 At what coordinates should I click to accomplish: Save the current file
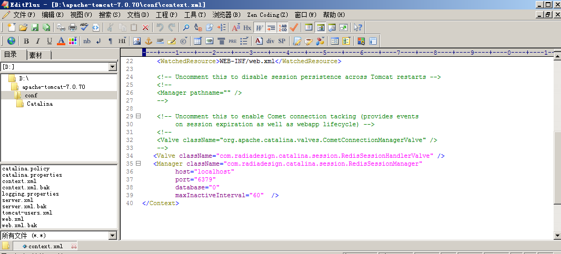[35, 27]
